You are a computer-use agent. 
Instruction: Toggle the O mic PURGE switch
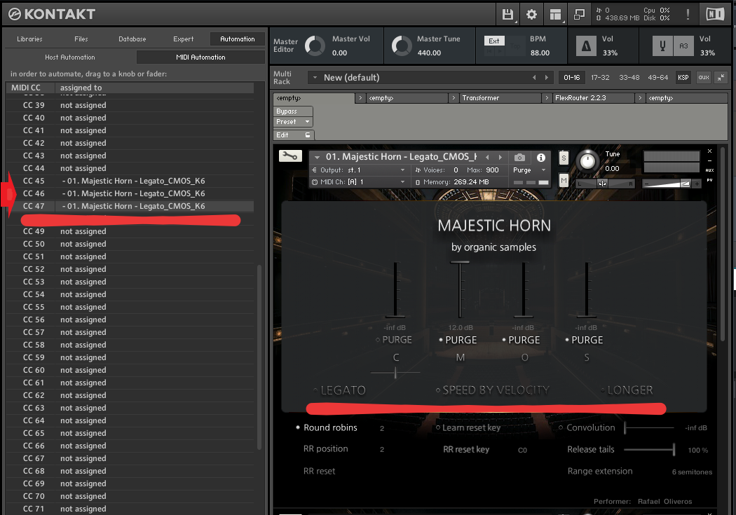[x=521, y=340]
